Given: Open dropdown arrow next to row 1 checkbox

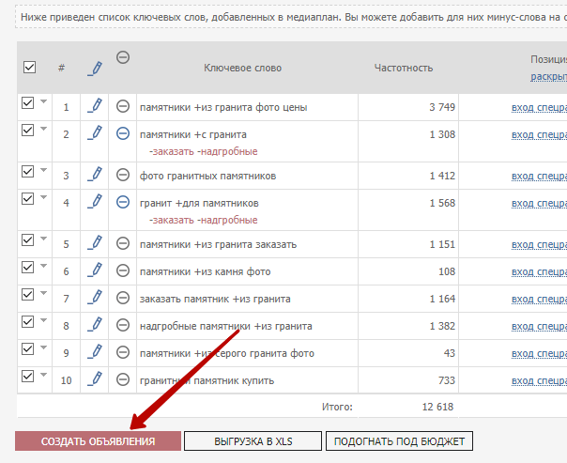Looking at the screenshot, I should tap(44, 102).
